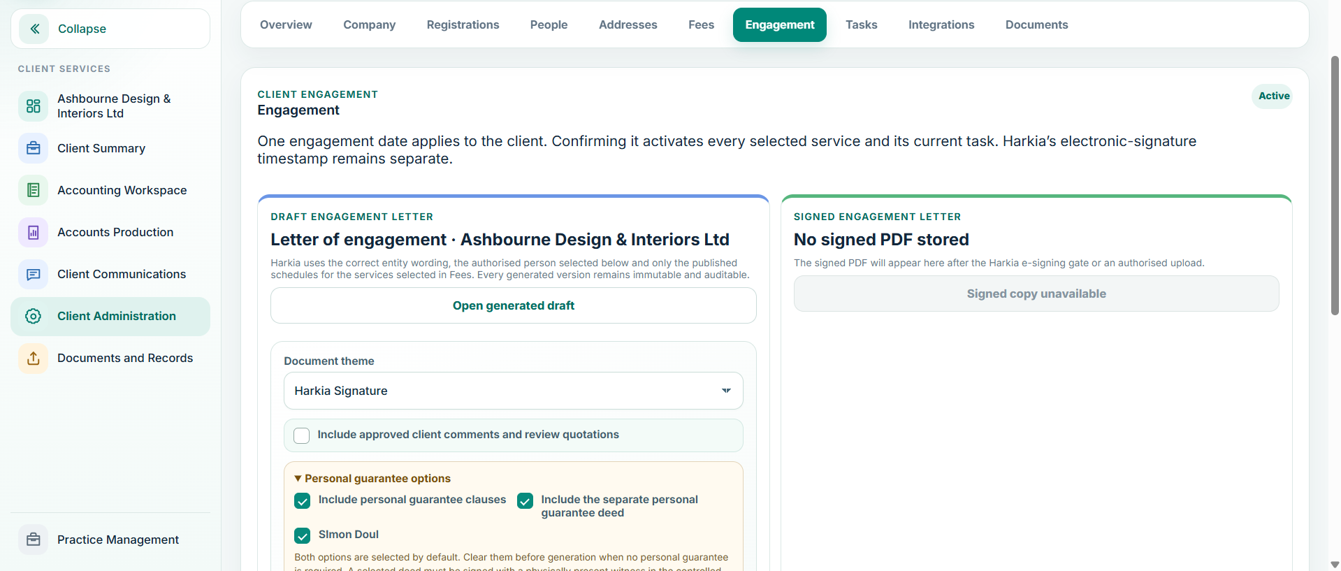Select Client Administration in the sidebar

pyautogui.click(x=110, y=316)
